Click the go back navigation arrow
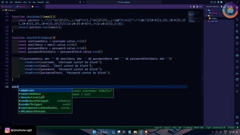240x135 pixels. pyautogui.click(x=80, y=2)
